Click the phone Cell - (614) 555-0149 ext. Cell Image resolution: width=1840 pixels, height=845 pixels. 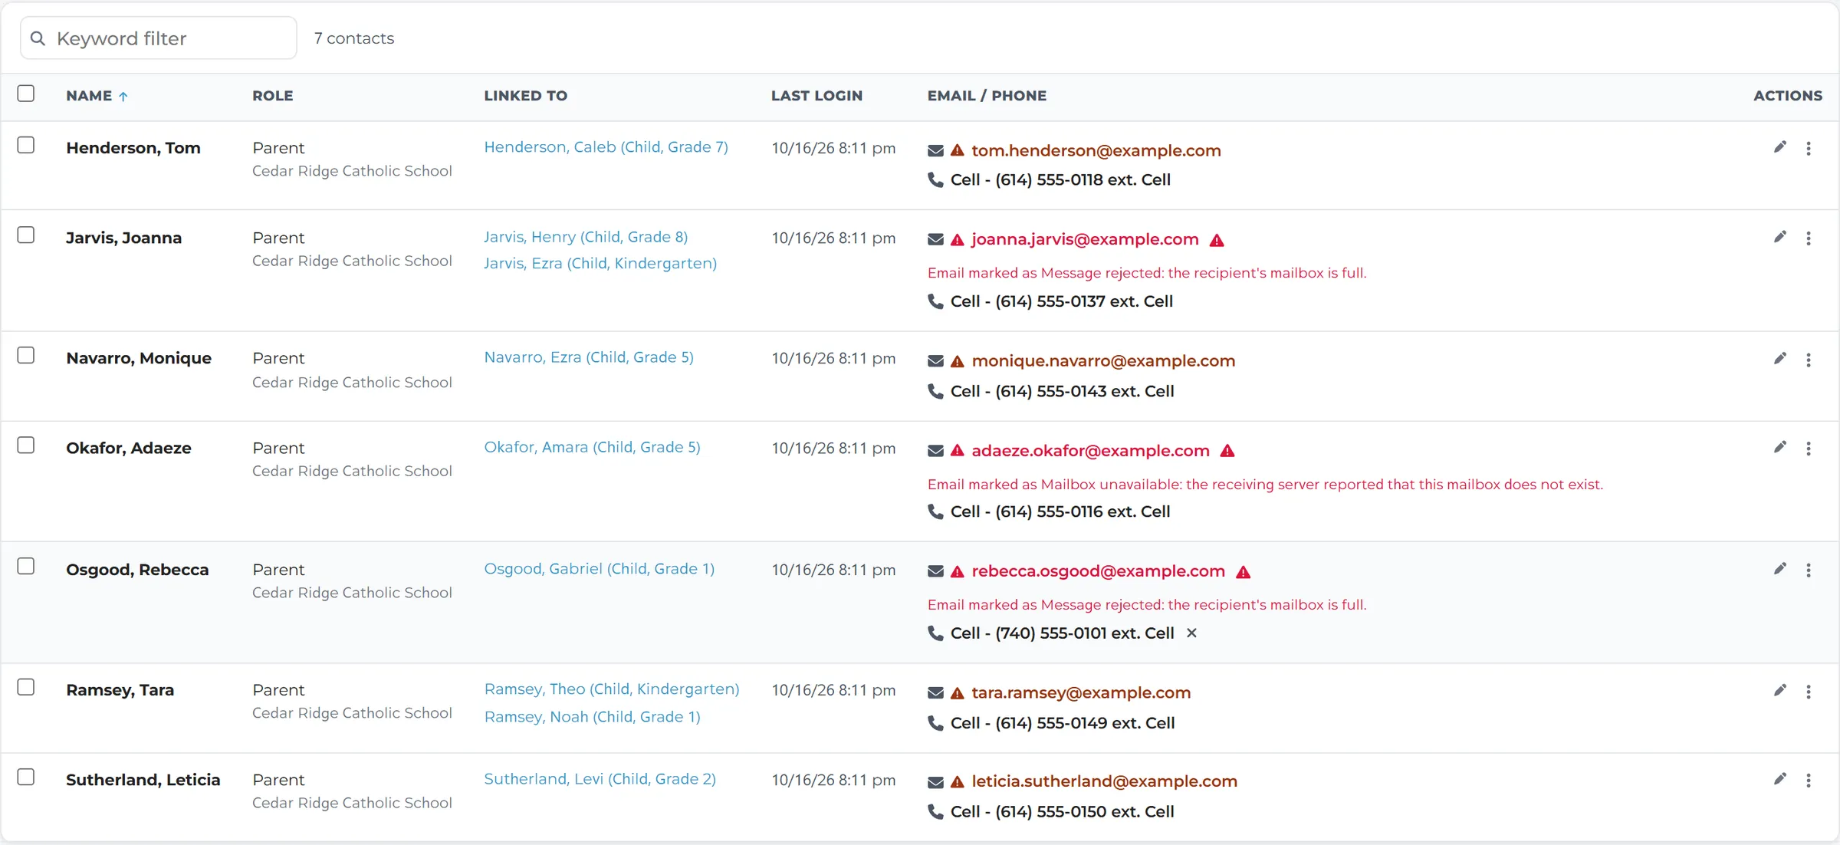coord(1063,723)
